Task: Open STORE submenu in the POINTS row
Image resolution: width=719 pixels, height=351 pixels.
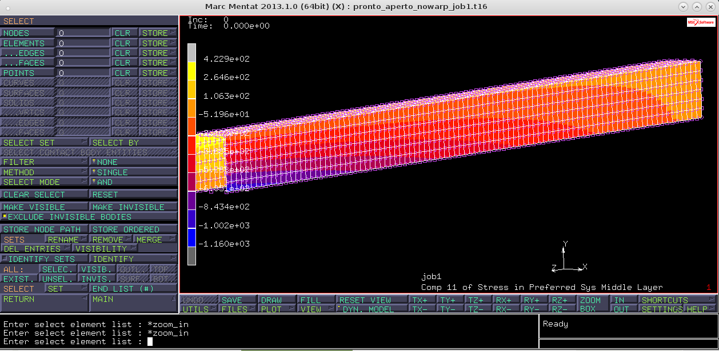Action: 158,73
